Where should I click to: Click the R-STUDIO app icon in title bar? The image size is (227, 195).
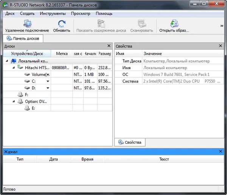pos(6,5)
